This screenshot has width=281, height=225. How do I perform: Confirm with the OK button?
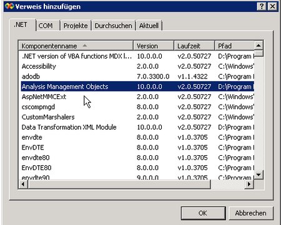[203, 213]
